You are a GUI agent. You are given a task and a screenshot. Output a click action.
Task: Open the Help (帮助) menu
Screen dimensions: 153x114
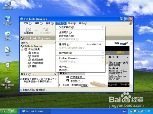83,23
